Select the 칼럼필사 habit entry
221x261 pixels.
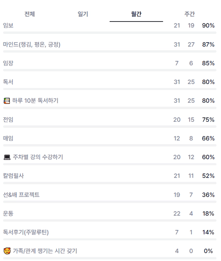point(13,176)
